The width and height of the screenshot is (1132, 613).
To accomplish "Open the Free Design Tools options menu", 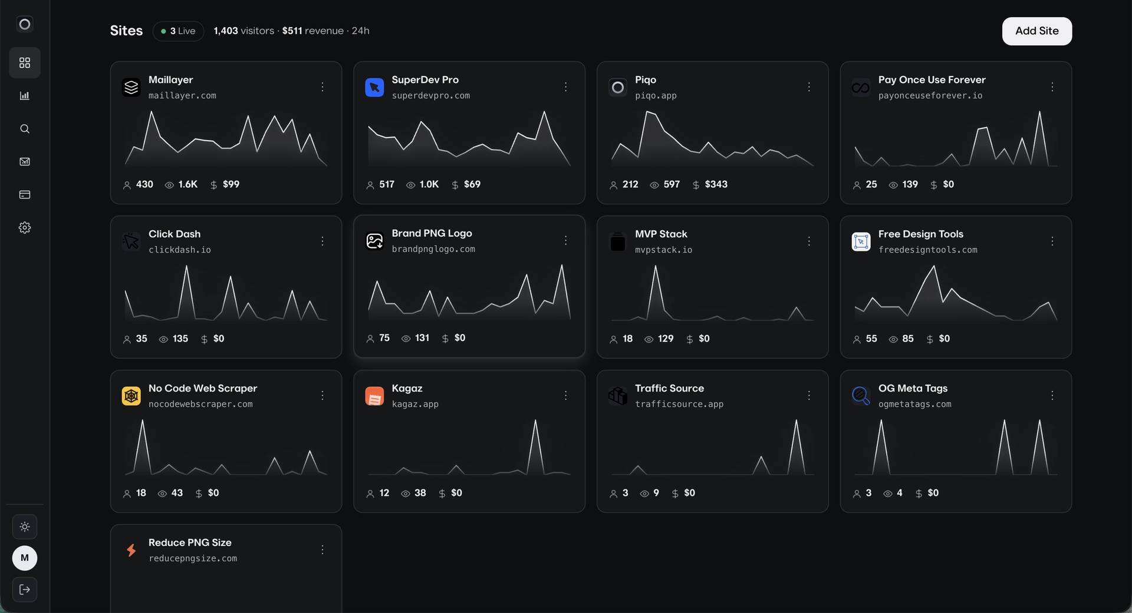I will [1052, 241].
